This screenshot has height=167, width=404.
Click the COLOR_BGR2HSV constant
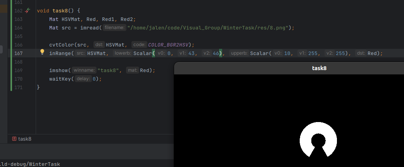[168, 45]
